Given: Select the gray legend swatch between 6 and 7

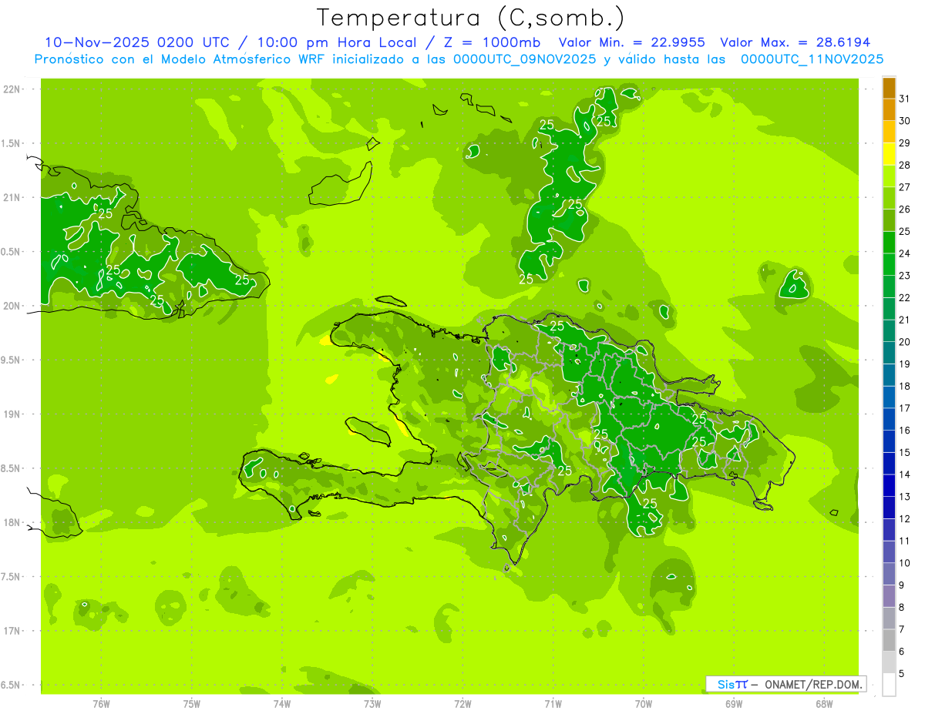Looking at the screenshot, I should 889,640.
